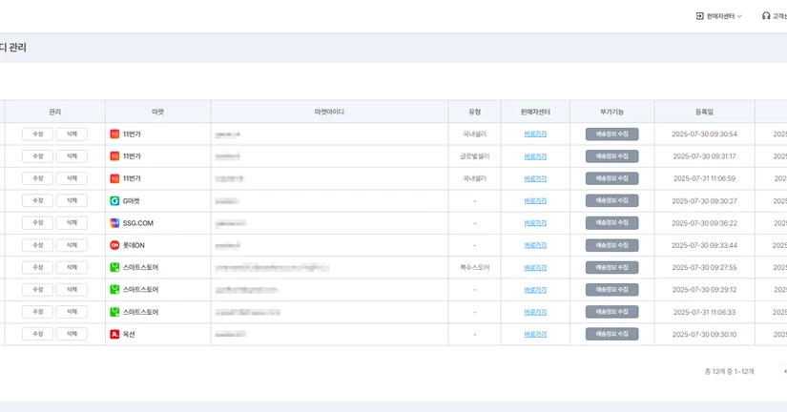Click the SSG.COM market name text
This screenshot has height=412, width=787.
(138, 223)
